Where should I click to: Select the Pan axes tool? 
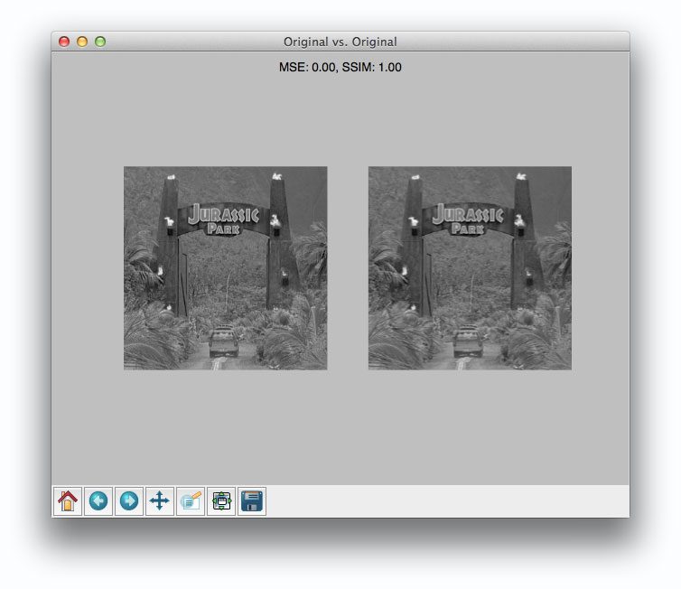tap(159, 500)
